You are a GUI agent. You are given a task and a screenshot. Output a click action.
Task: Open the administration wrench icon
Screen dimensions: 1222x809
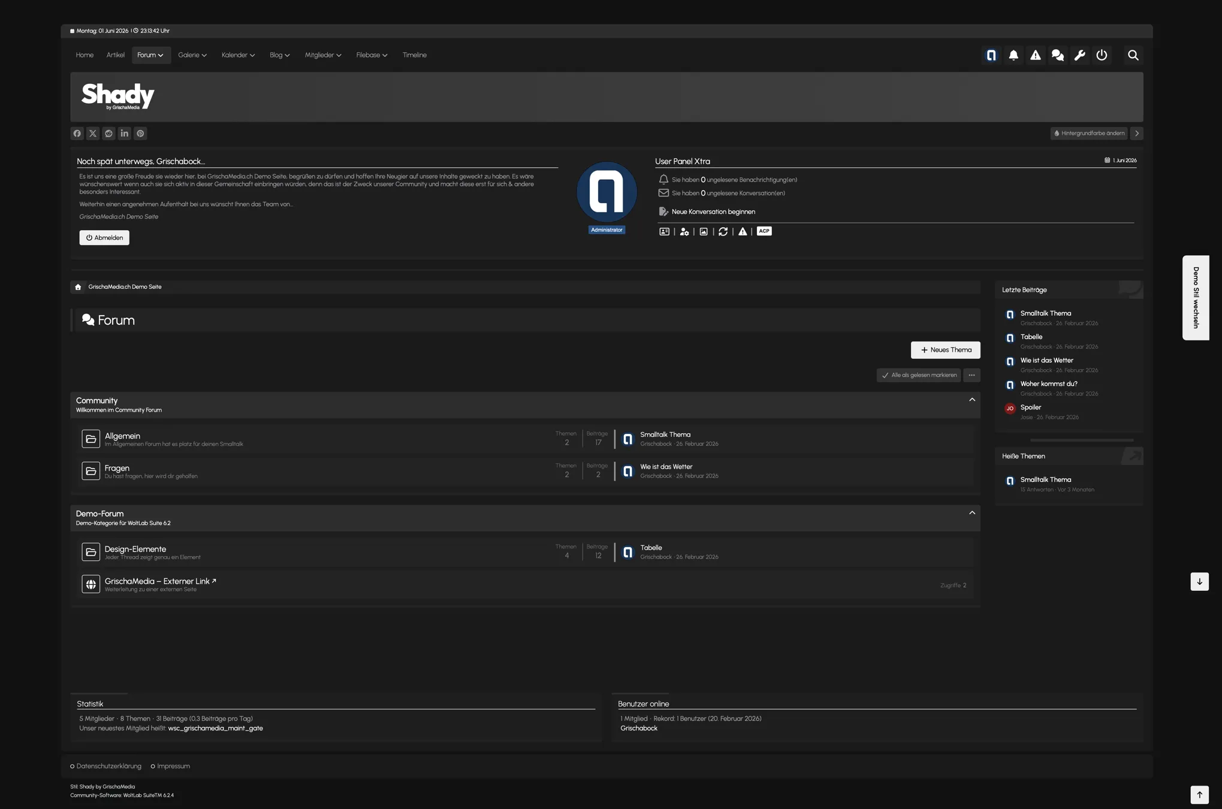[1080, 55]
